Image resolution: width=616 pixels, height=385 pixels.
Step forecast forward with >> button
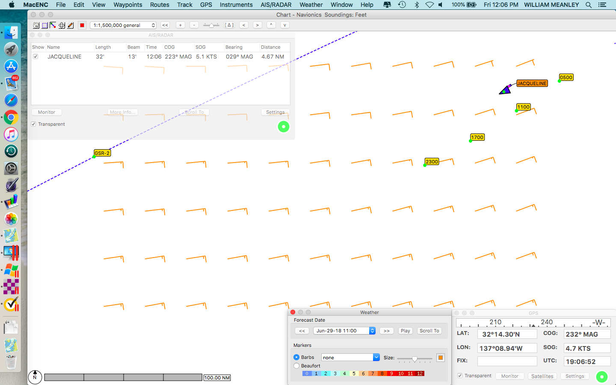pos(387,331)
